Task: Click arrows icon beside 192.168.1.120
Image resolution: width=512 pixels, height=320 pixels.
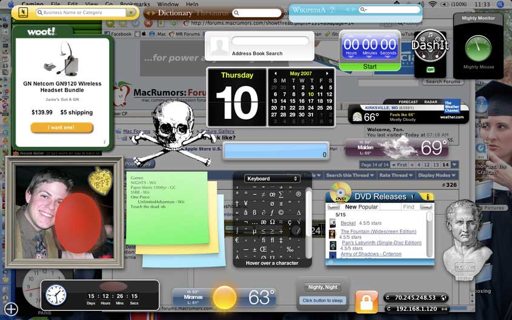Action: 444,308
